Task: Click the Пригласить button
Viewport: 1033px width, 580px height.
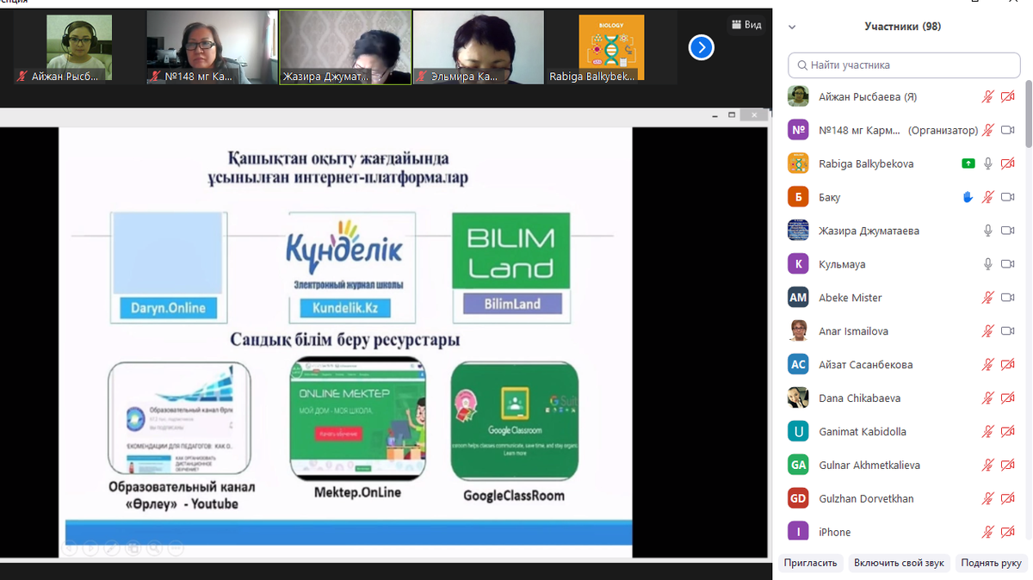Action: coord(810,563)
